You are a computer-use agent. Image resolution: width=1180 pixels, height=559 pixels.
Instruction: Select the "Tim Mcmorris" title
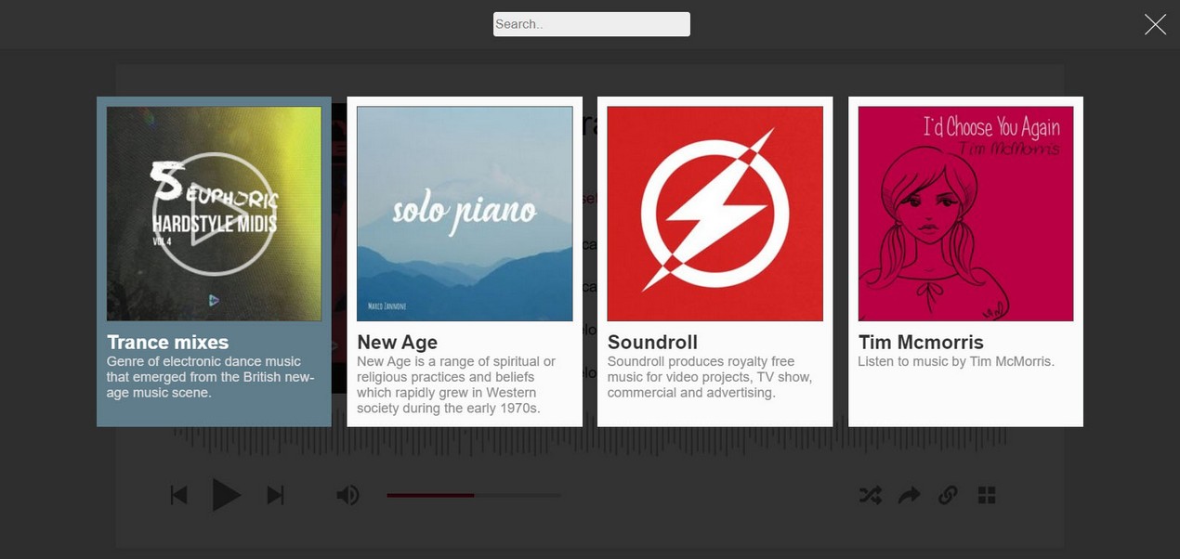click(x=921, y=342)
